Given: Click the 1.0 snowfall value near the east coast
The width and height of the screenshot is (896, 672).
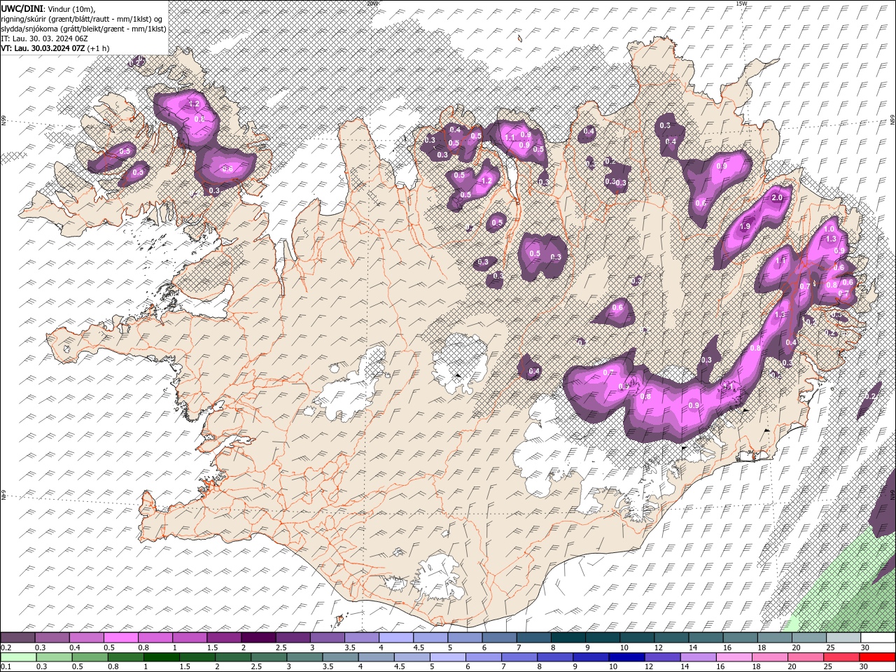Looking at the screenshot, I should click(829, 229).
